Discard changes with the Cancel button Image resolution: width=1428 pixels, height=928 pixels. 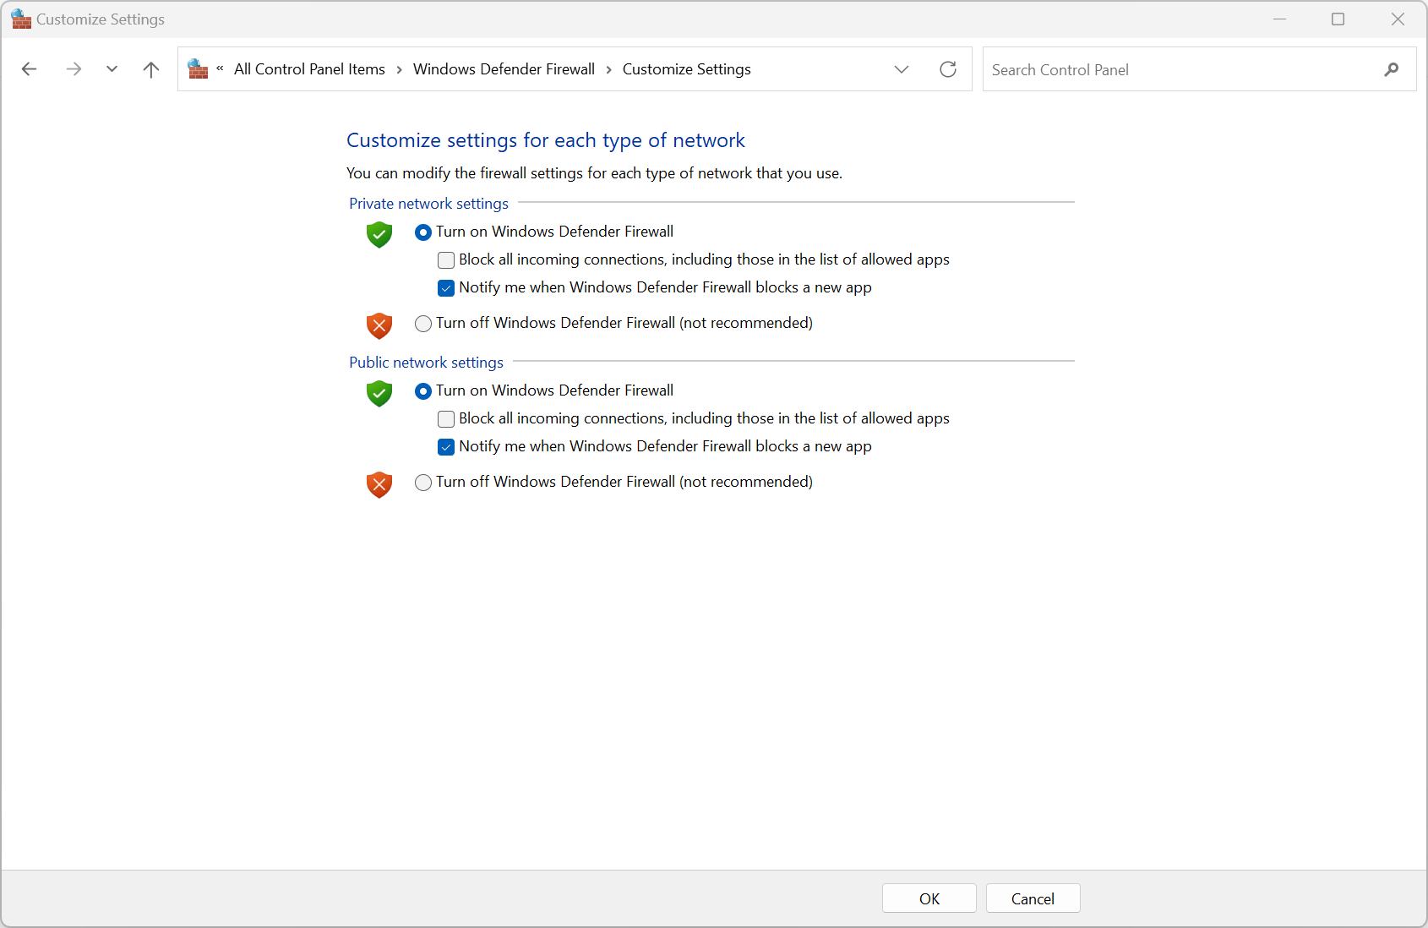[x=1033, y=898]
